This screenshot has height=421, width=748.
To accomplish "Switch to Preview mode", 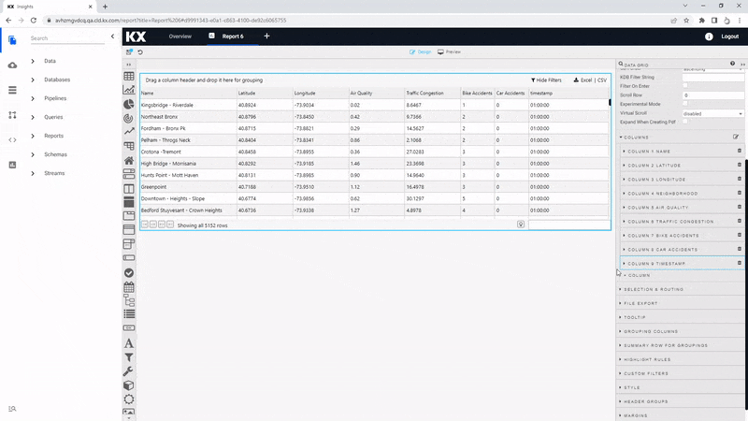I will pyautogui.click(x=449, y=51).
